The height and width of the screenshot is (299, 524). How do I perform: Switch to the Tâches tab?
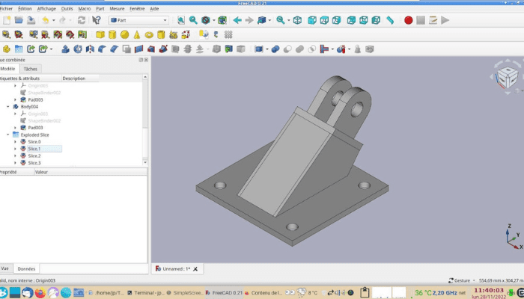pyautogui.click(x=31, y=68)
